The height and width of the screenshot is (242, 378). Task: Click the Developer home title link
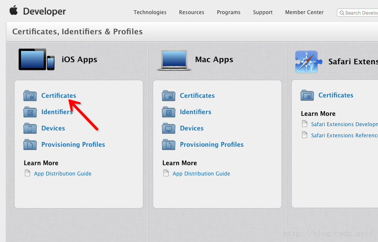pos(44,11)
